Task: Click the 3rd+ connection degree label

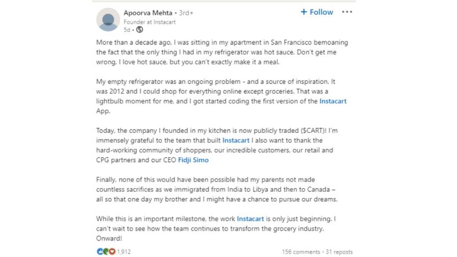Action: pos(186,13)
